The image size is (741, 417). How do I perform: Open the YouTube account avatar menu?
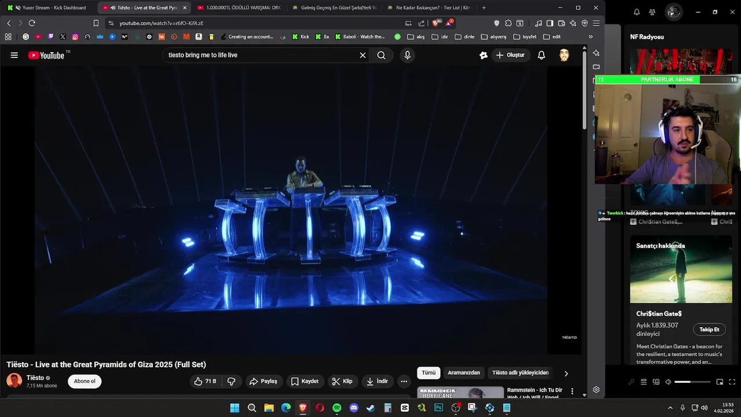(x=564, y=55)
